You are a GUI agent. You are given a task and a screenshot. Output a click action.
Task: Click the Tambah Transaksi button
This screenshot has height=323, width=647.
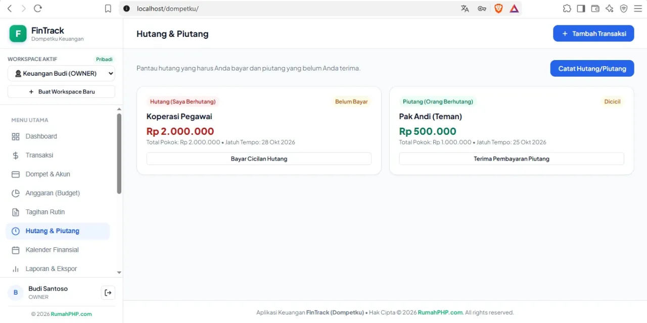[593, 34]
